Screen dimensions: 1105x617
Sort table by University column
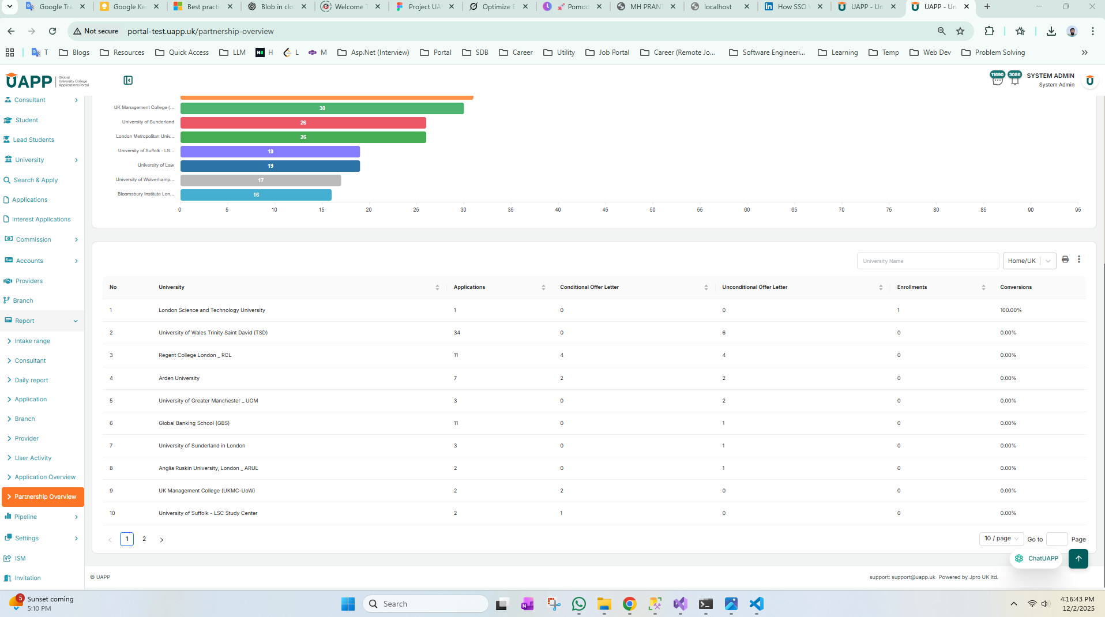coord(437,287)
